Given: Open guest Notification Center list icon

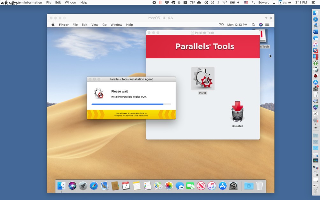Looking at the screenshot, I should (x=267, y=25).
